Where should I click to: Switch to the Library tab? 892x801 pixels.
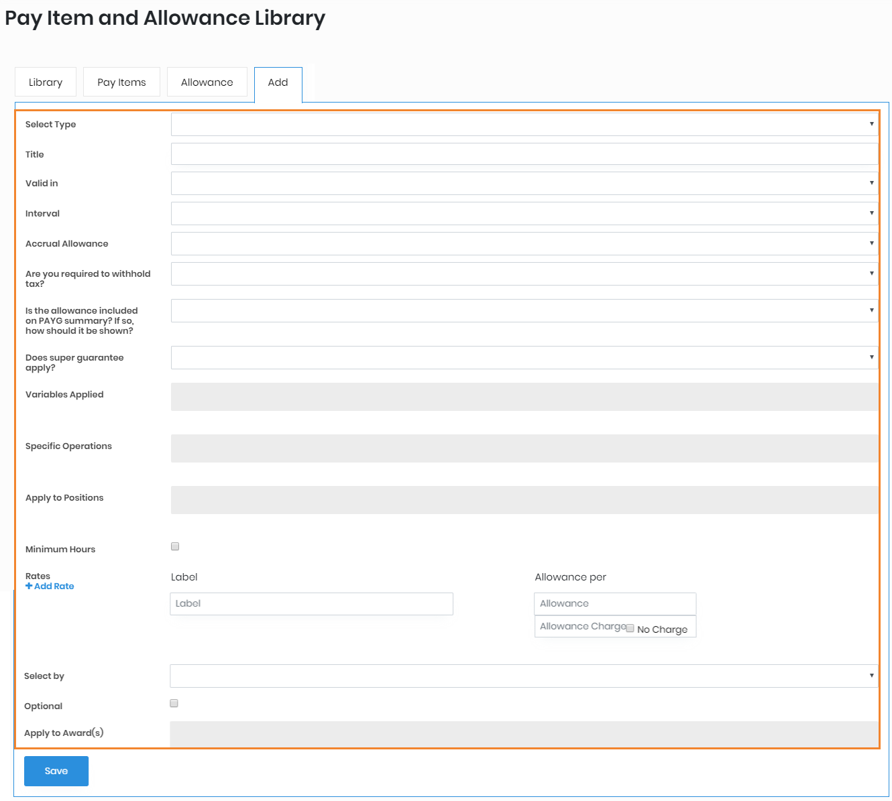pyautogui.click(x=46, y=82)
